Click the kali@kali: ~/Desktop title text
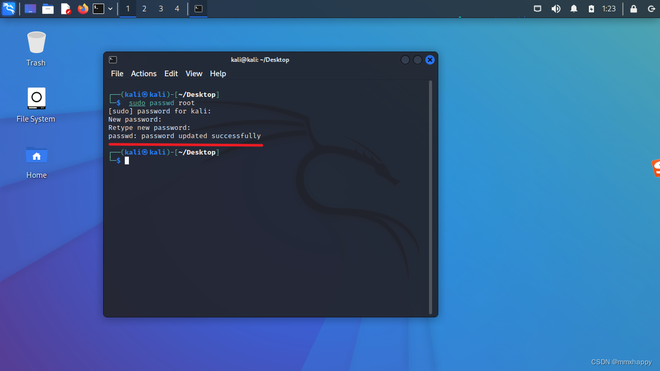This screenshot has height=371, width=660. (260, 60)
